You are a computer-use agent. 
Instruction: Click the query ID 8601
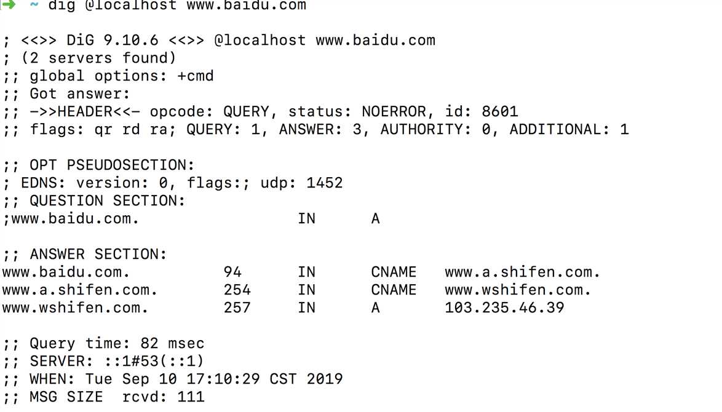500,112
